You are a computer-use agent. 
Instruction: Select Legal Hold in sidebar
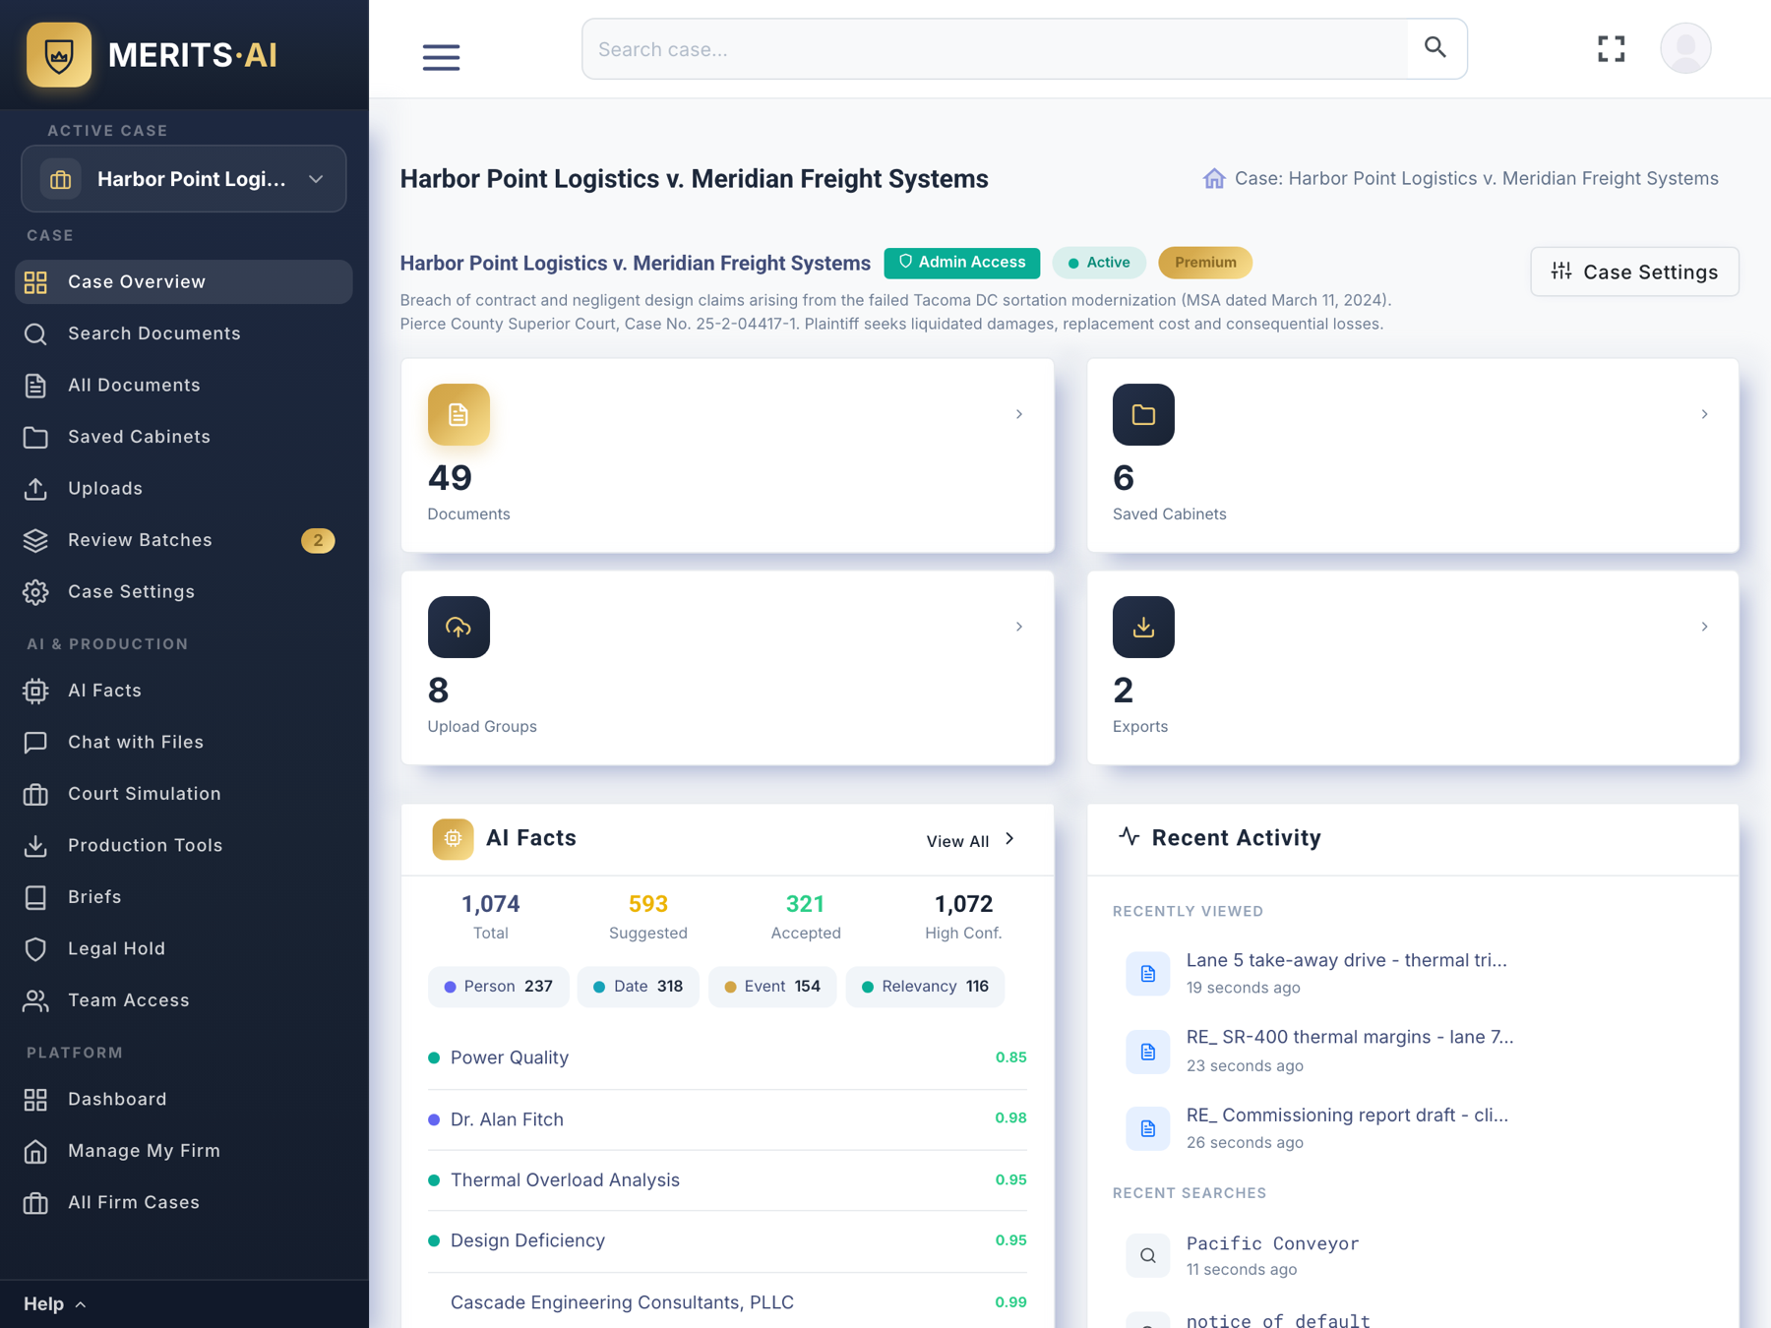(x=184, y=948)
